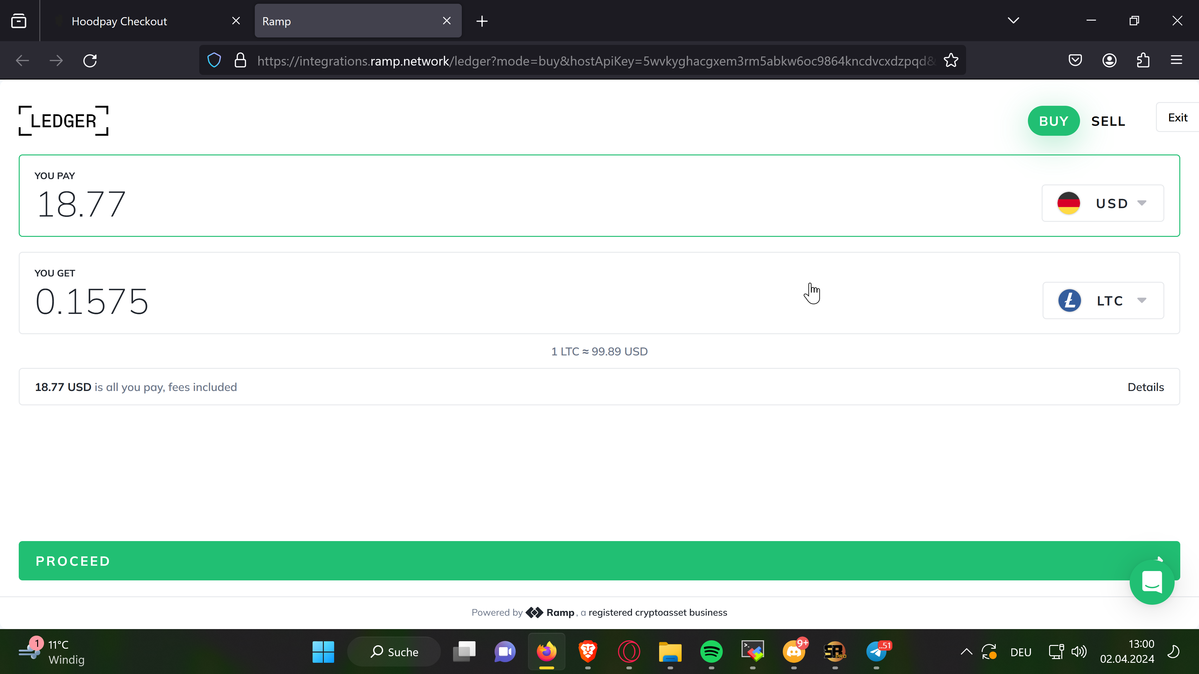Screen dimensions: 1199x674
Task: Select the BUY mode toggle
Action: (x=1053, y=121)
